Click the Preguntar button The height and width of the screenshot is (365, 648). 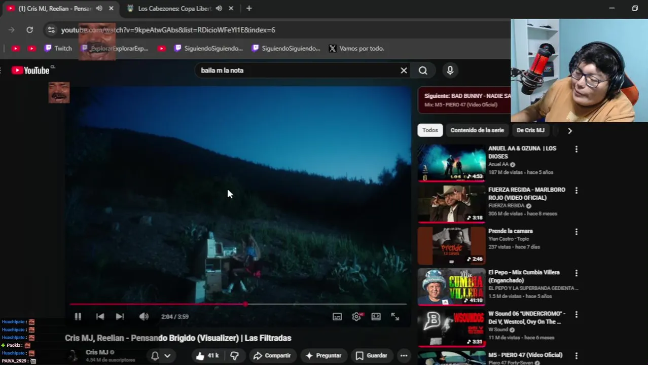coord(323,355)
